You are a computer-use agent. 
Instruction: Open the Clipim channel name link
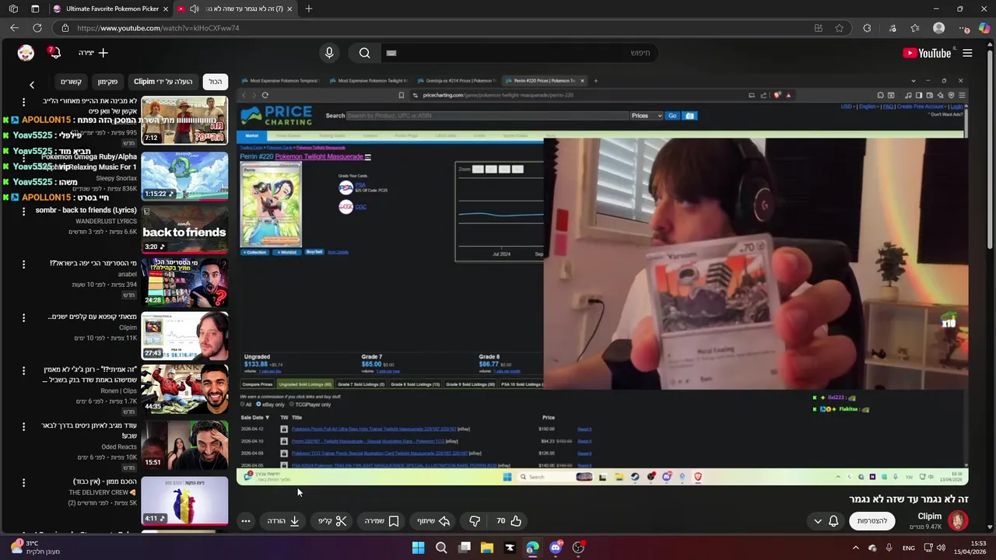[929, 516]
